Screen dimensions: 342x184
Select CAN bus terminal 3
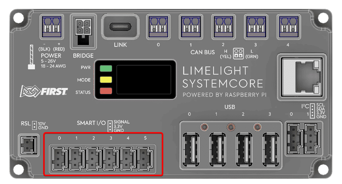pos(256,27)
